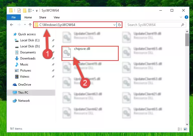Refresh the SysWOW64 folder
The height and width of the screenshot is (136, 193).
click(119, 25)
